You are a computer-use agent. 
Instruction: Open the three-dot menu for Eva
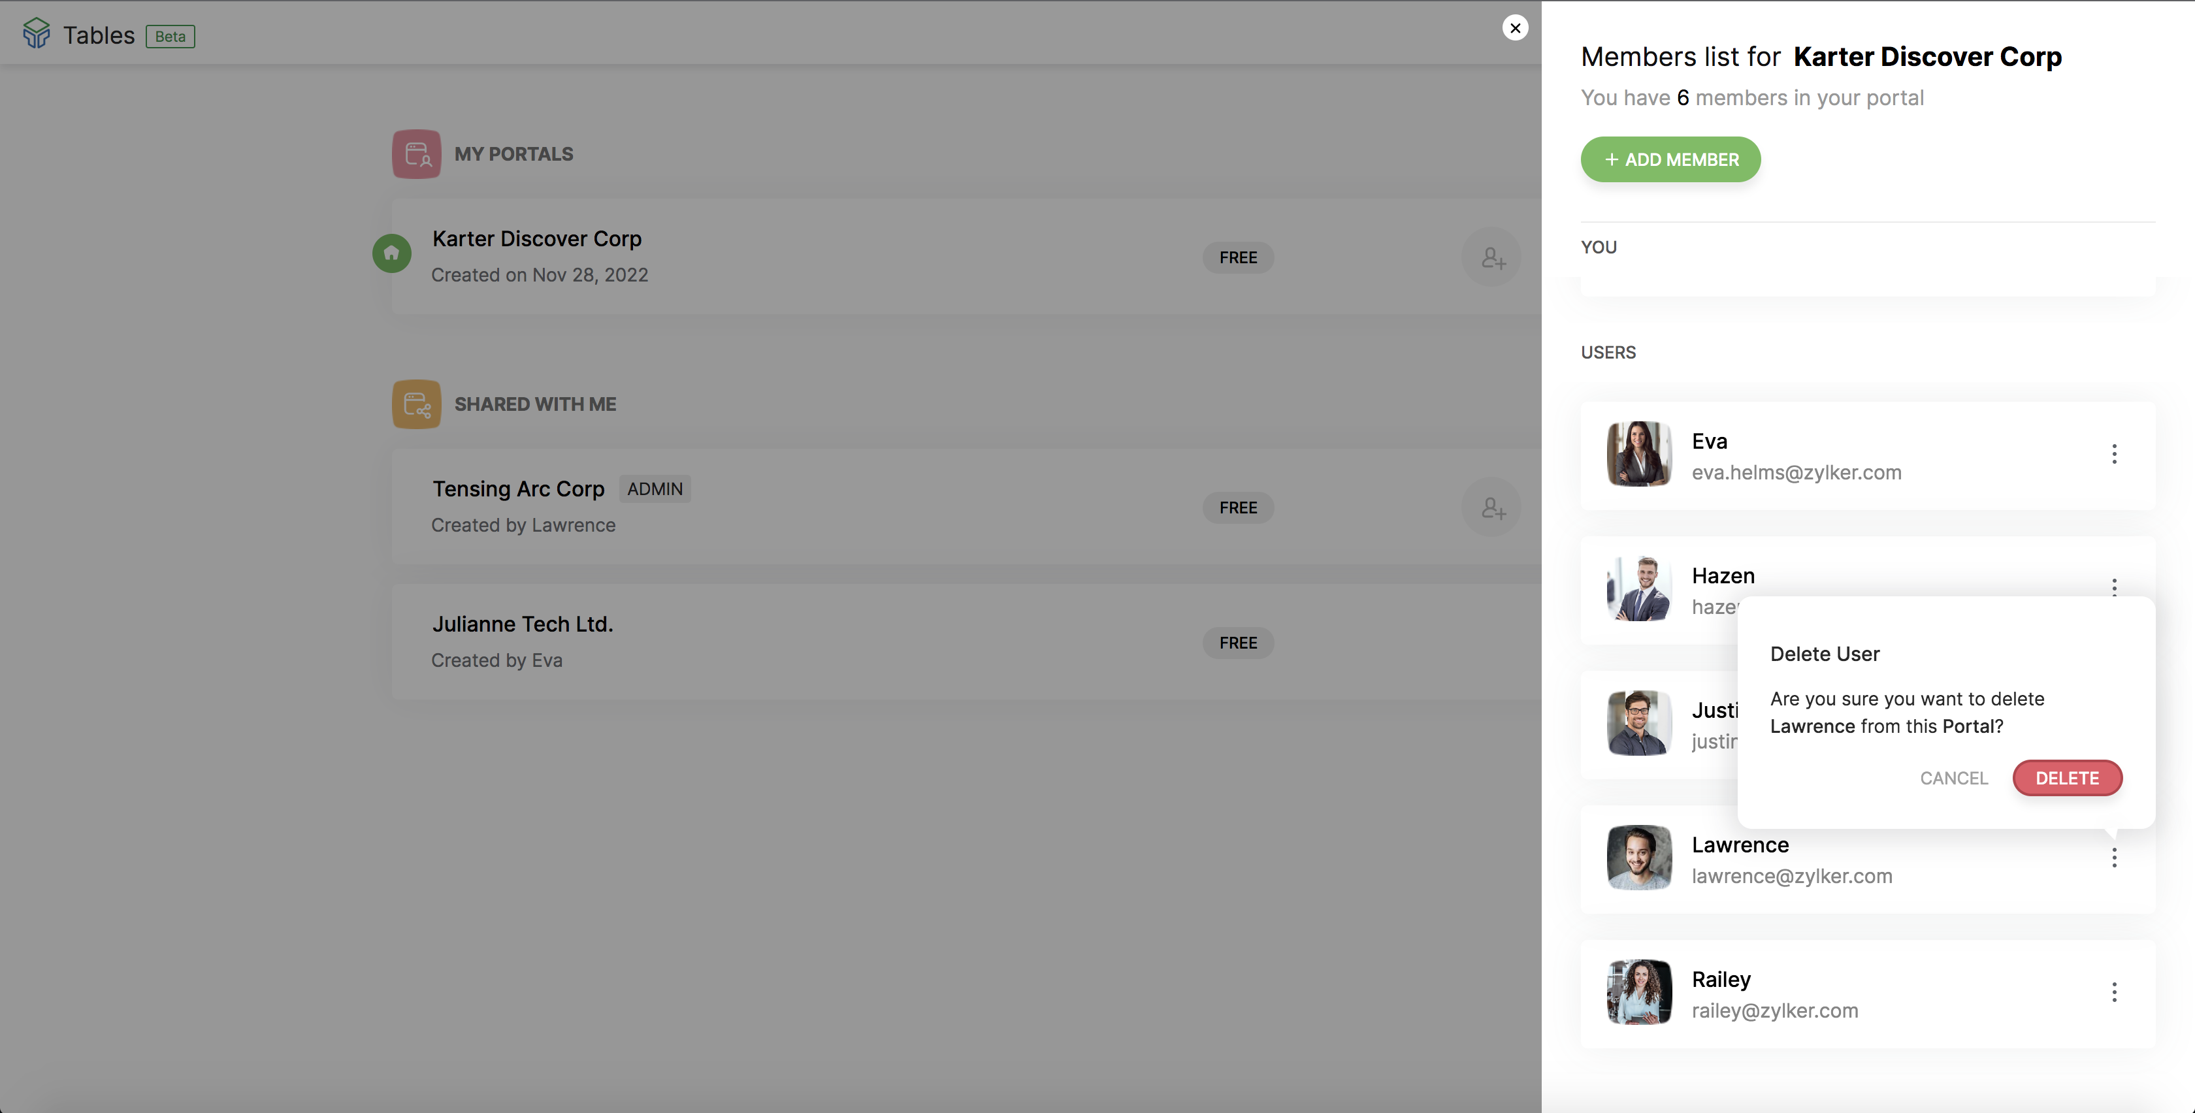coord(2113,454)
